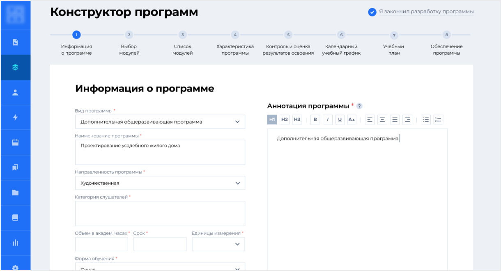
Task: Focus the 'Объем в академ. часах' input
Action: [x=101, y=244]
